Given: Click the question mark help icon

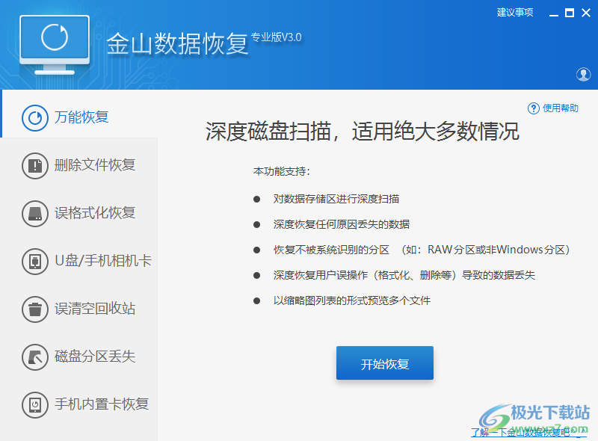Looking at the screenshot, I should (x=533, y=108).
